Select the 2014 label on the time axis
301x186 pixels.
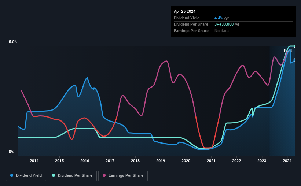click(34, 161)
